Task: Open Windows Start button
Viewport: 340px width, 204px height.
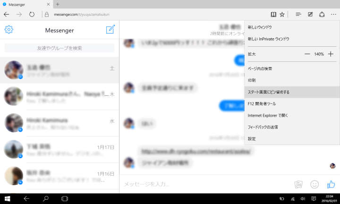Action: click(8, 199)
